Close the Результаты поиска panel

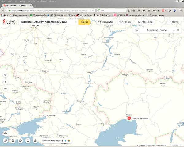click(178, 30)
